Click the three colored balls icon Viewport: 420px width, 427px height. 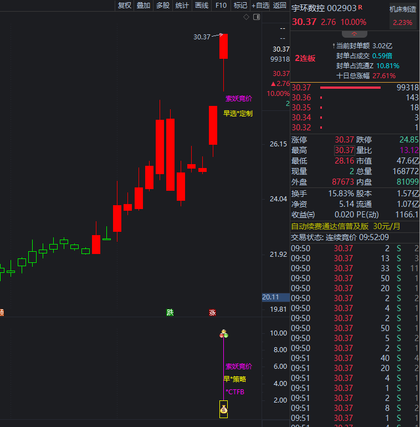(x=224, y=334)
